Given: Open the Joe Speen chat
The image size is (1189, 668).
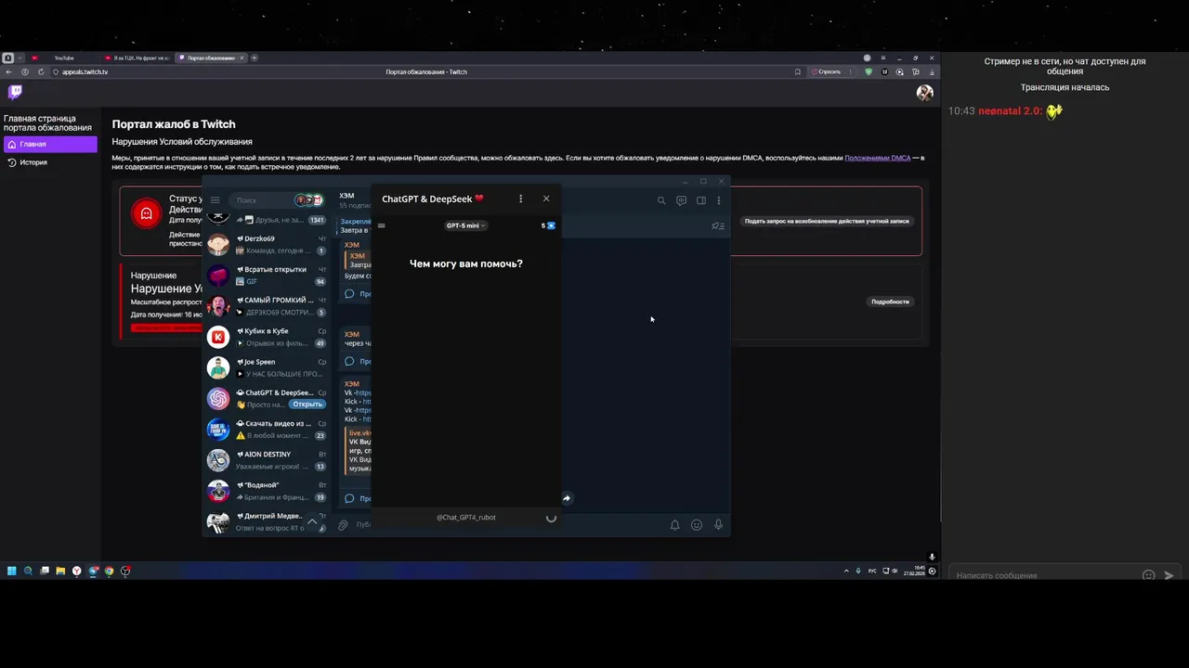Looking at the screenshot, I should 267,367.
